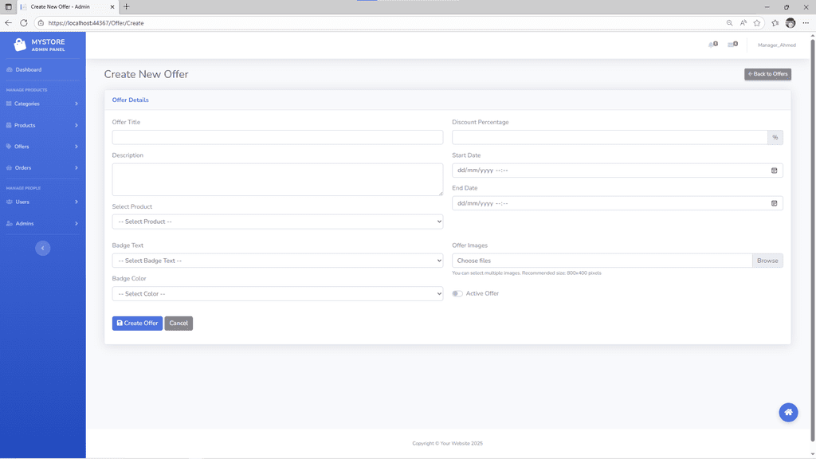Expand the Users sidebar menu
Viewport: 816px width, 459px height.
pos(43,202)
